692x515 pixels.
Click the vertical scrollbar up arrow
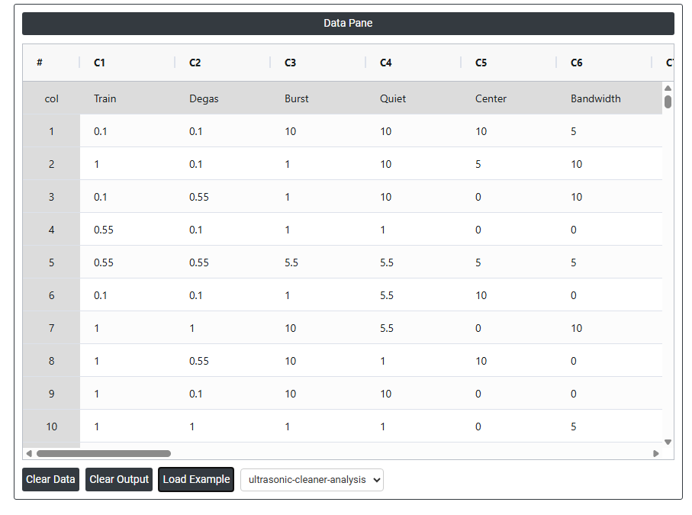pos(668,89)
